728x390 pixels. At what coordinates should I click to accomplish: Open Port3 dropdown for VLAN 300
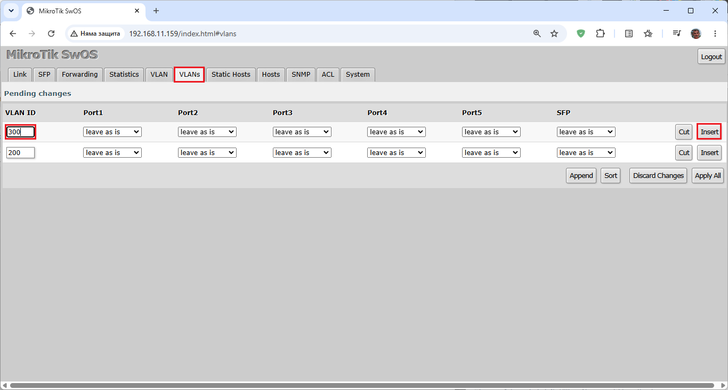302,132
